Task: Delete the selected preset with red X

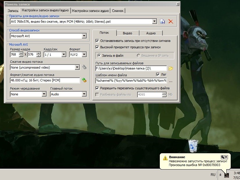Action: tap(171, 21)
